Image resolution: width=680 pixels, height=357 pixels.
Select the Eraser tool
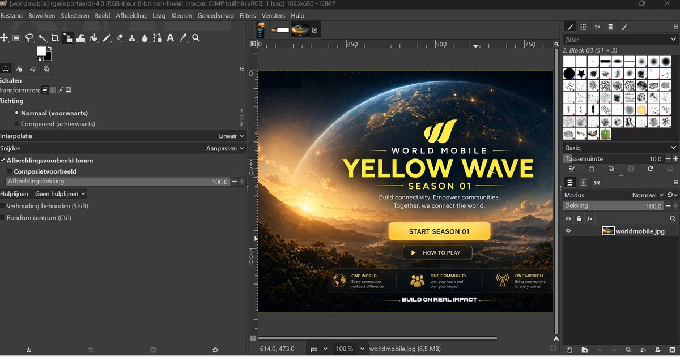(x=119, y=38)
